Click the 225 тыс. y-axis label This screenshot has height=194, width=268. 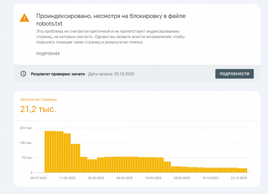(x=26, y=128)
